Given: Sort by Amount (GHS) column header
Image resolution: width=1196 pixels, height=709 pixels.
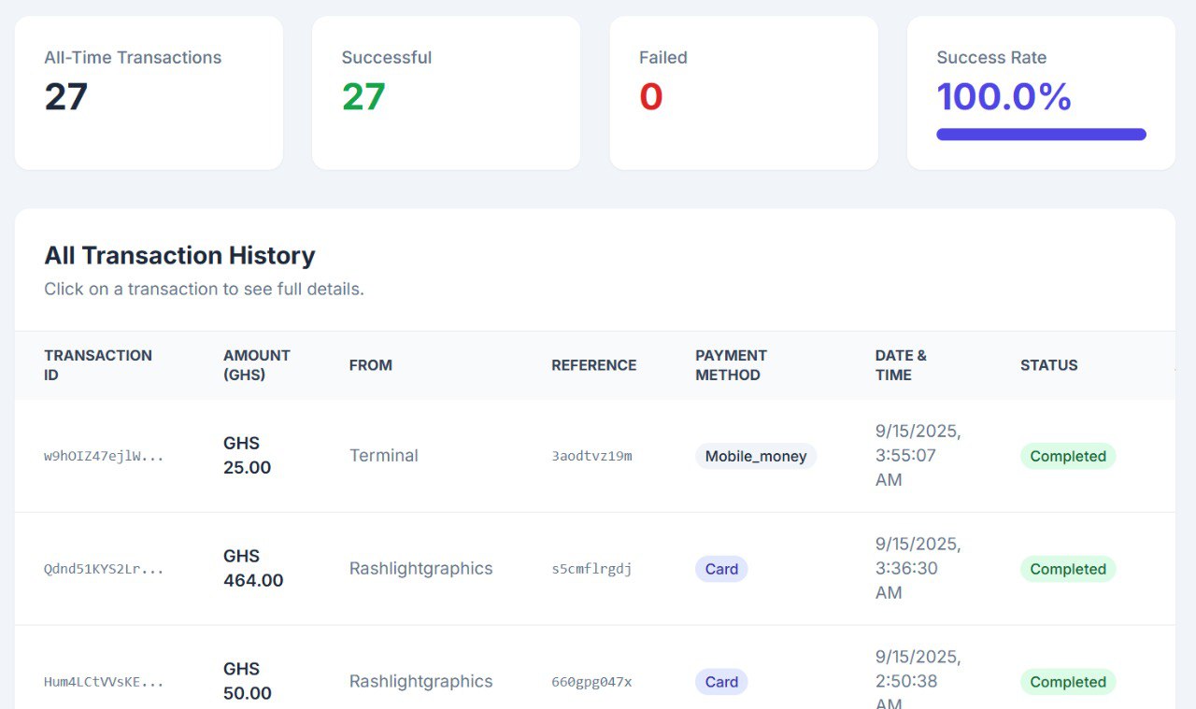Looking at the screenshot, I should 256,365.
